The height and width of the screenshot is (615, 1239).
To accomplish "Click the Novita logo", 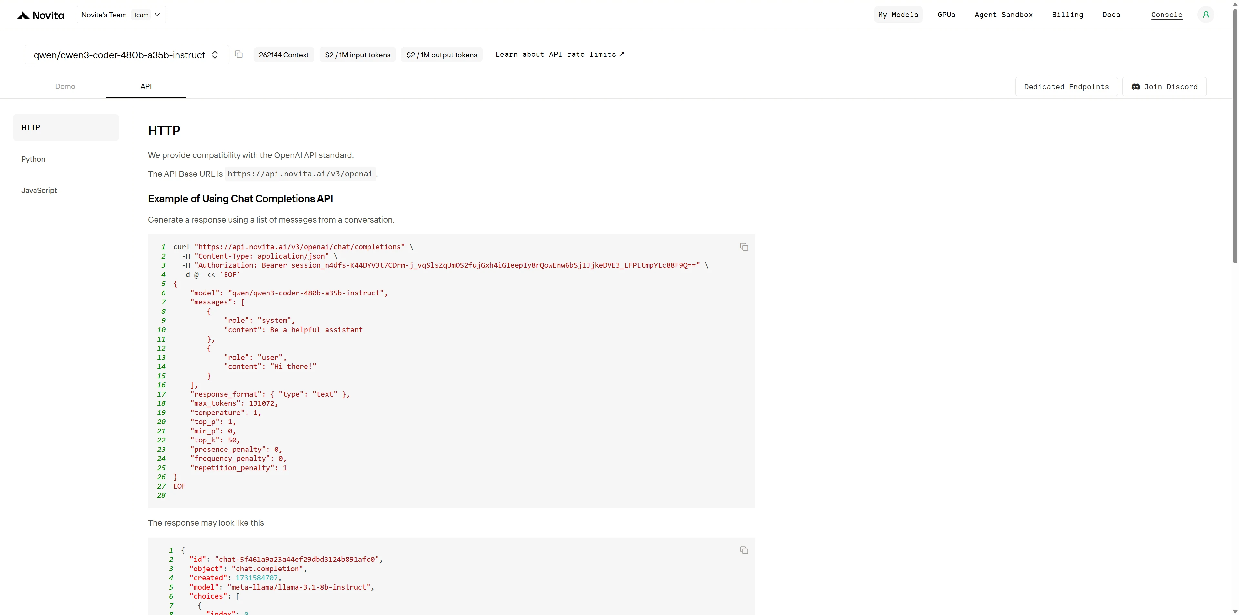I will (40, 15).
